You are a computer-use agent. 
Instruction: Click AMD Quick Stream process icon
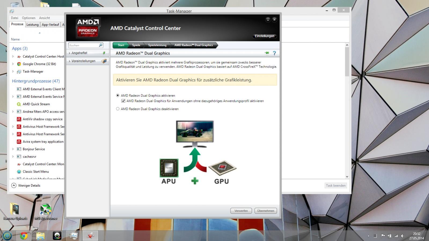[19, 104]
